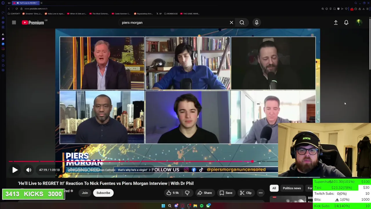This screenshot has height=209, width=371.
Task: Open the browser profile icon
Action: tap(360, 9)
